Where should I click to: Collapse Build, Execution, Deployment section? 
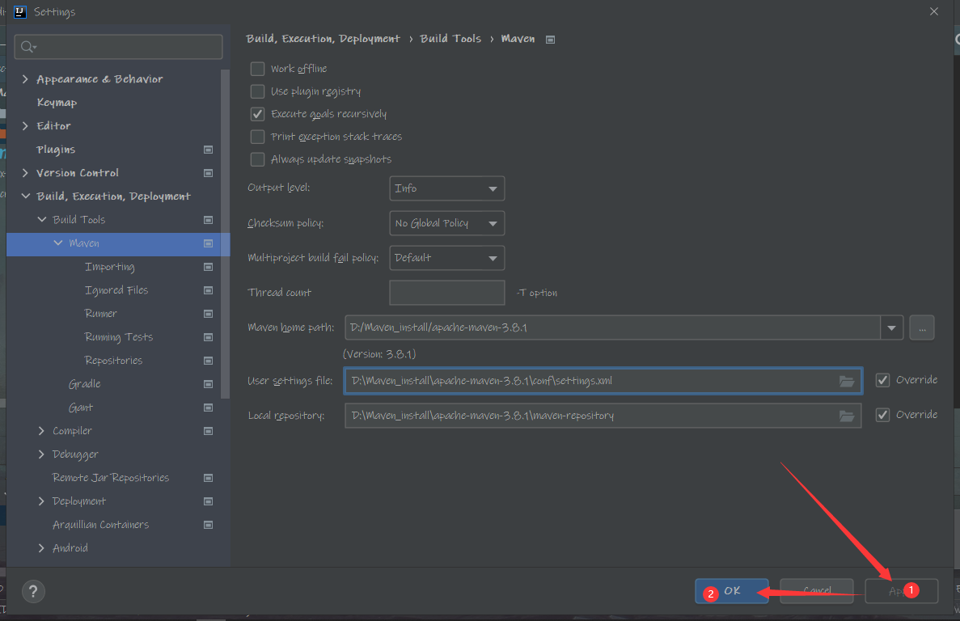pos(25,196)
